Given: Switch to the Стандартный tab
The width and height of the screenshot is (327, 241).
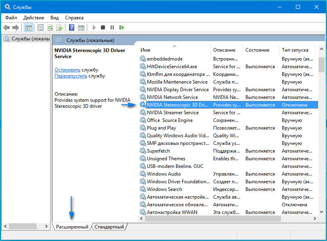Looking at the screenshot, I should point(109,227).
